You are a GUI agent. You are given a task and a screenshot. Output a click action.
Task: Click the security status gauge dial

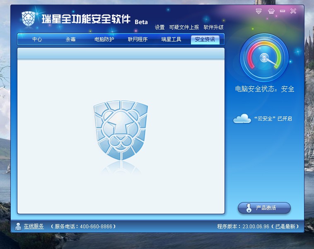pyautogui.click(x=264, y=58)
